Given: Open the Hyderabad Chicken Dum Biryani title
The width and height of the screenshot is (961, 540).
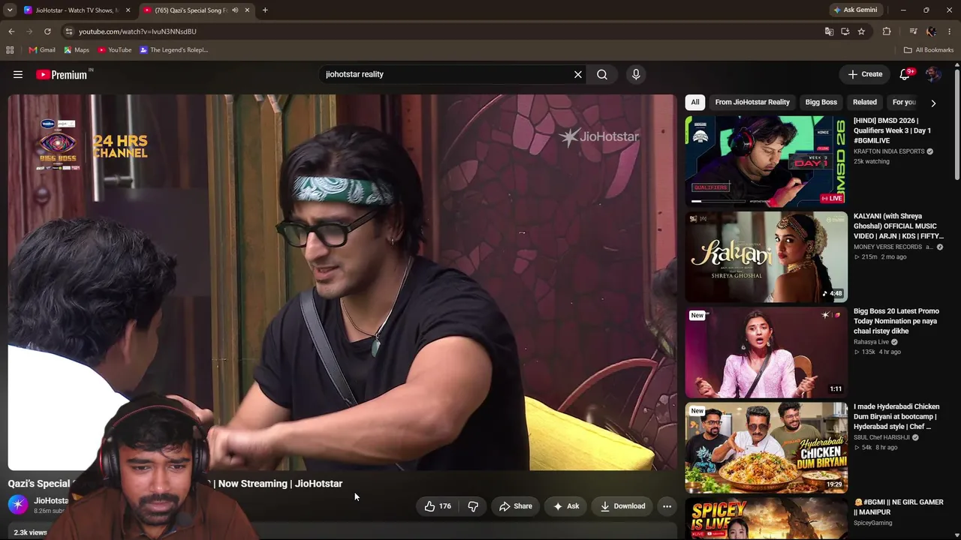Looking at the screenshot, I should 896,416.
